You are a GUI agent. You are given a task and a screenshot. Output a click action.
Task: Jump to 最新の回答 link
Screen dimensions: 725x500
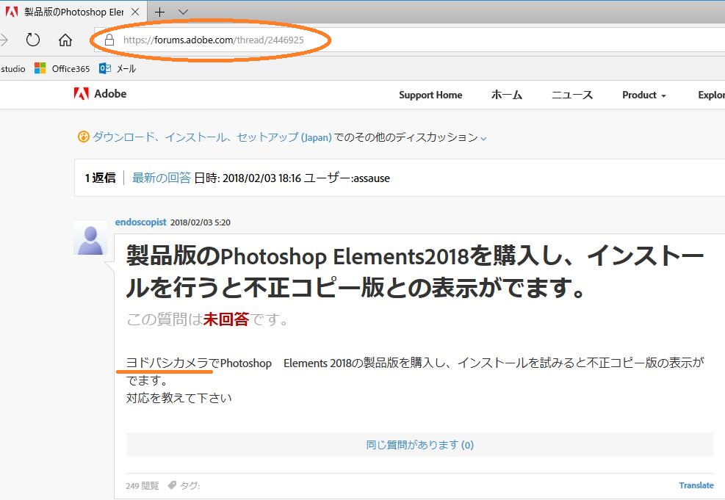pos(162,178)
